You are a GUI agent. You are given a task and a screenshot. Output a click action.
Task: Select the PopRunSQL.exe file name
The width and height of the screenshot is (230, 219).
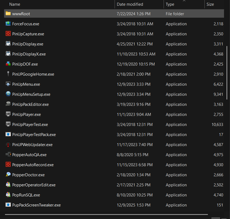26,195
